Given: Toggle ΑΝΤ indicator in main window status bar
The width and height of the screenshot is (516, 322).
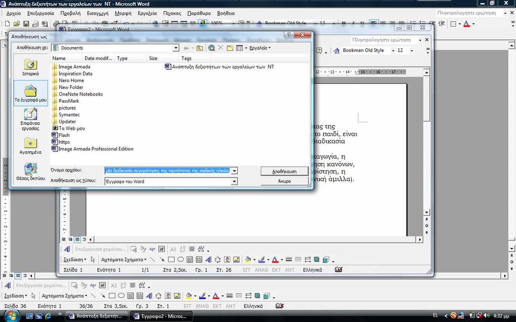Looking at the screenshot, I should 230,306.
